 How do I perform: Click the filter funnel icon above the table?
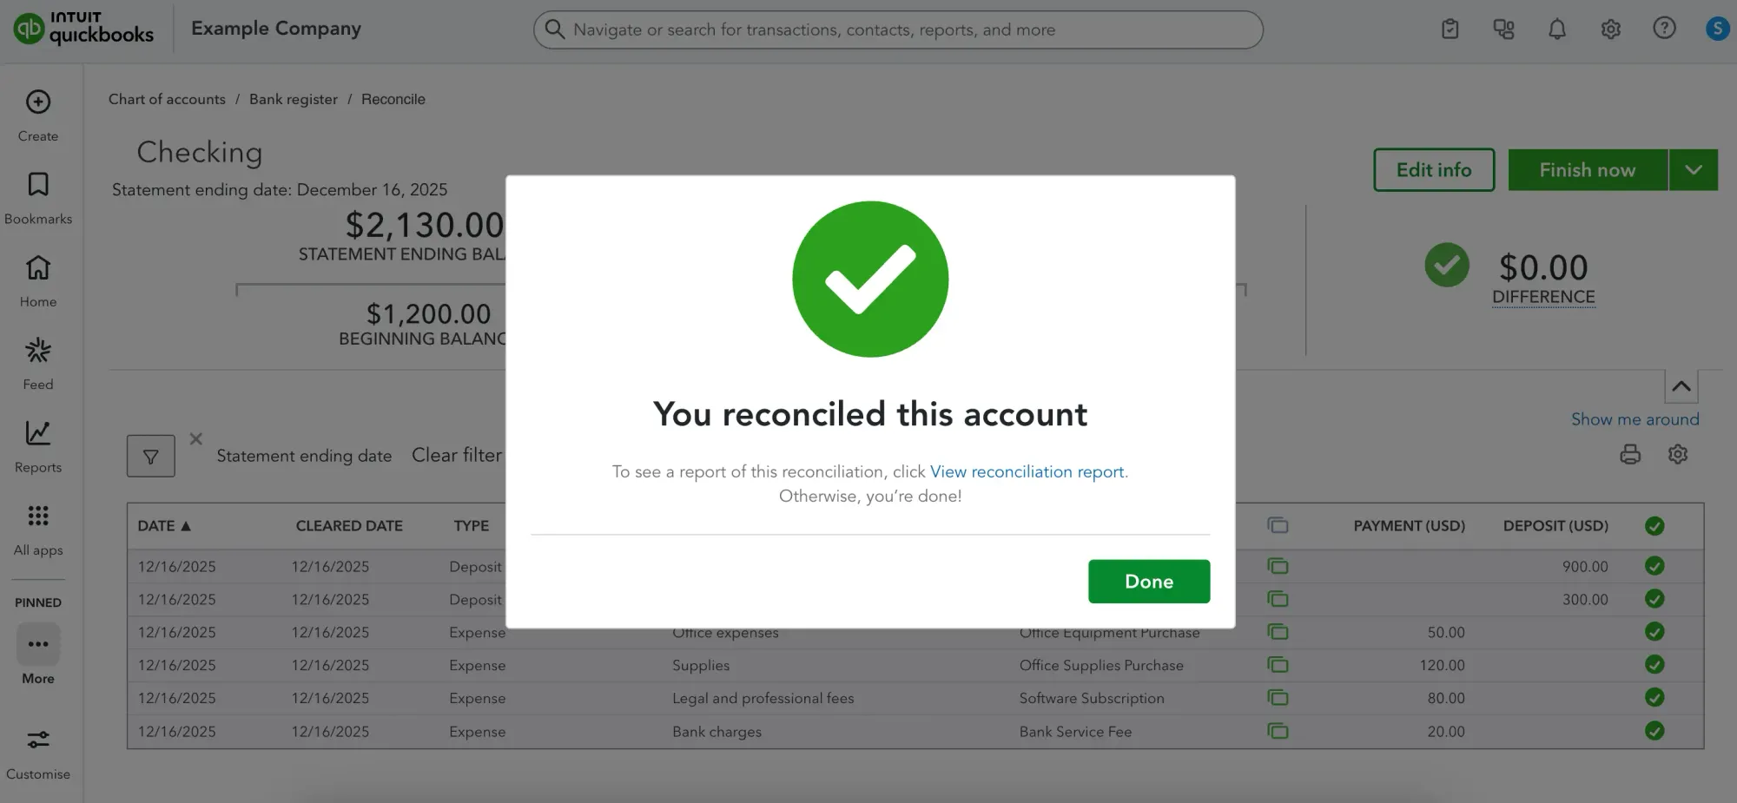150,455
